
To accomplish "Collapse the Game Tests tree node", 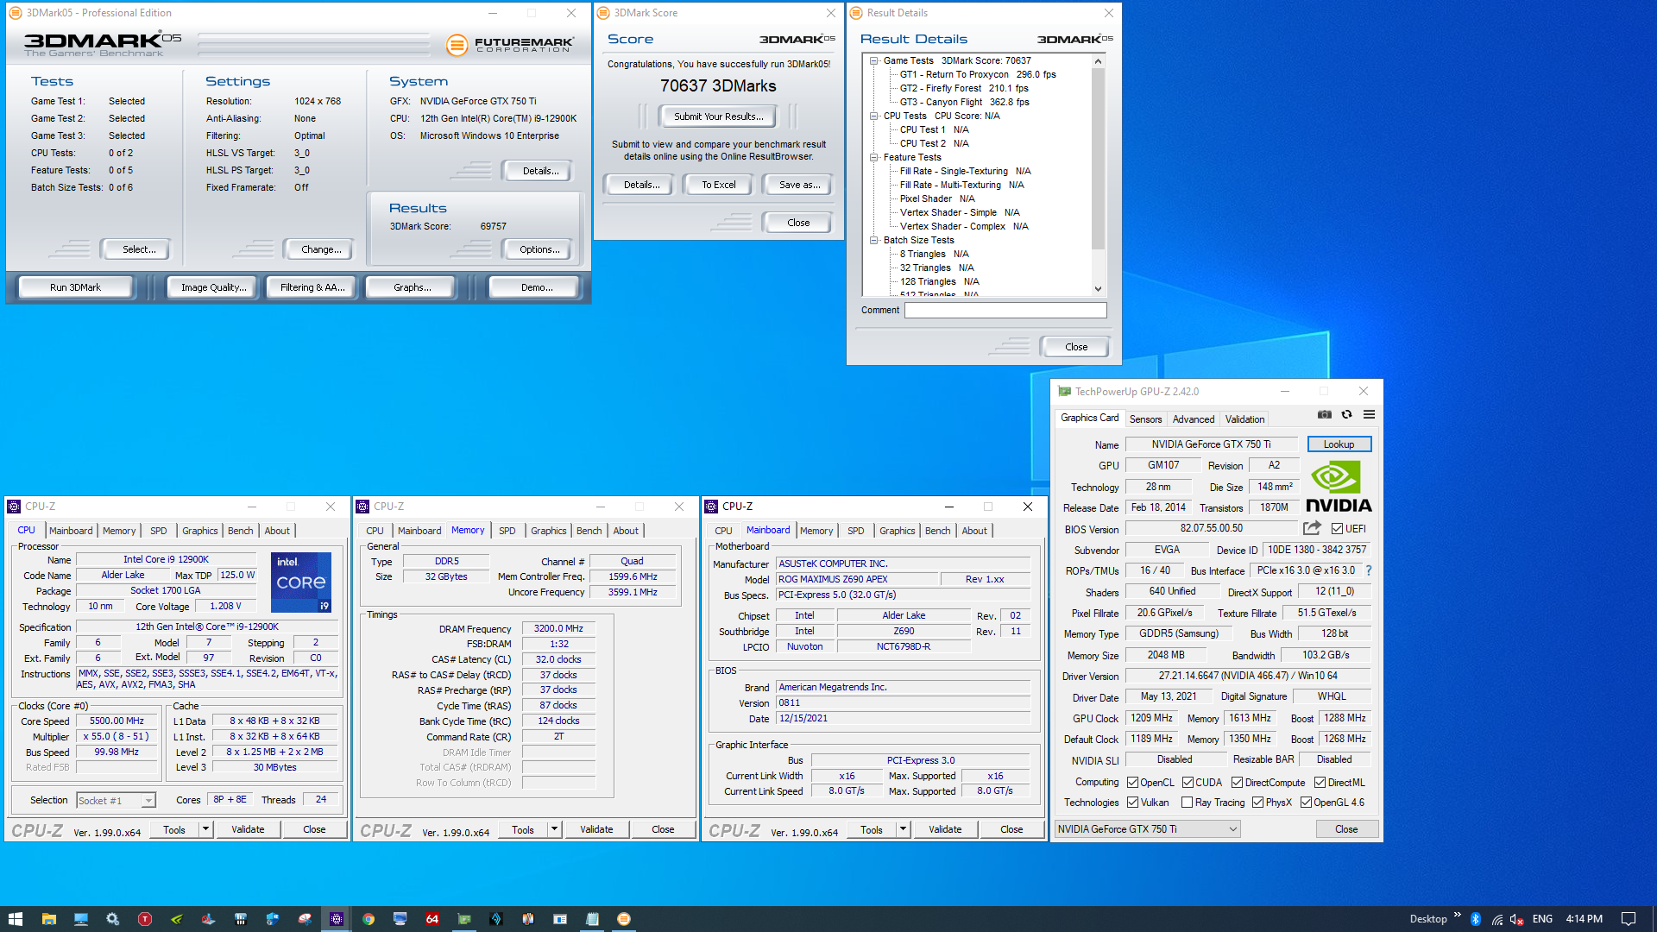I will point(874,60).
